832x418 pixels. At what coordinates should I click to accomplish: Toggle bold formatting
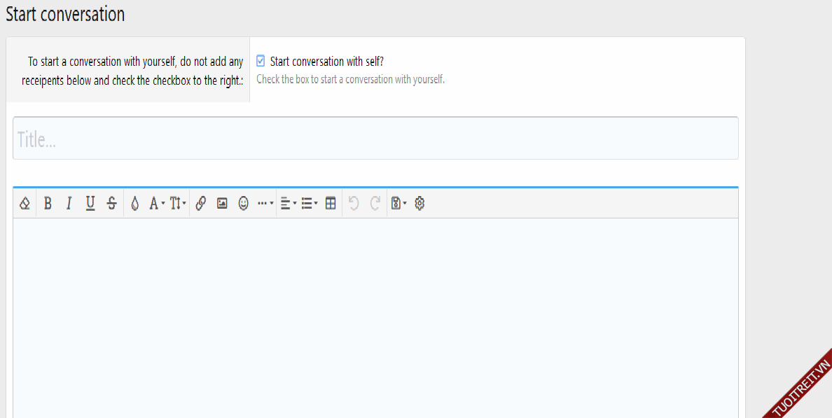[48, 204]
